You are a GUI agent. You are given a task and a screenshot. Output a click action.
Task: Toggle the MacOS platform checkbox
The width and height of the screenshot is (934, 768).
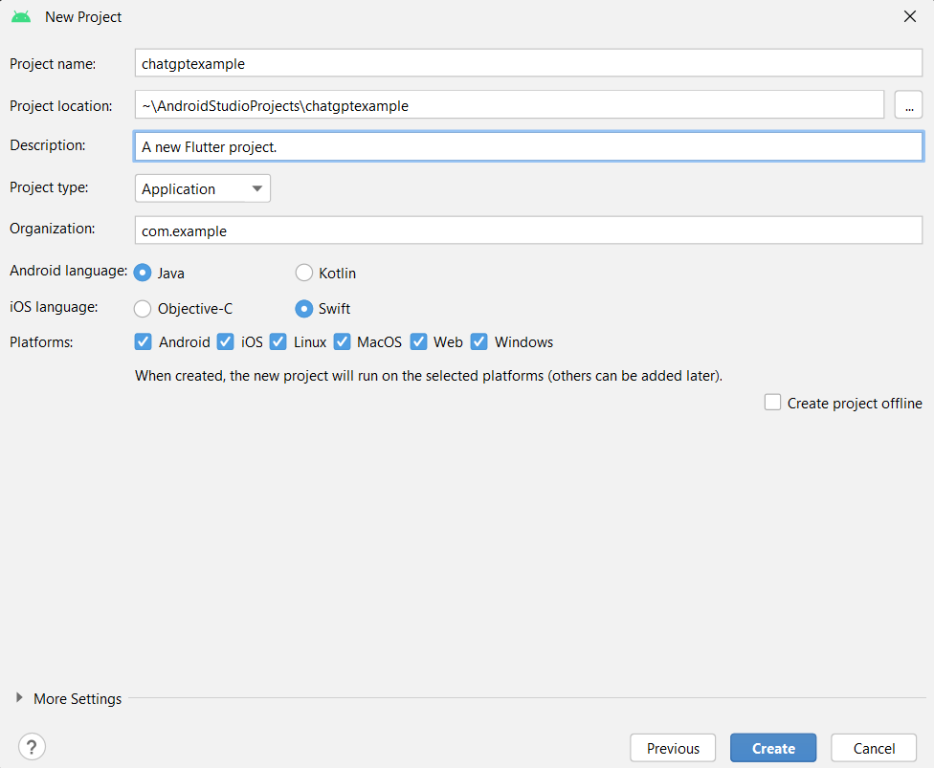342,341
